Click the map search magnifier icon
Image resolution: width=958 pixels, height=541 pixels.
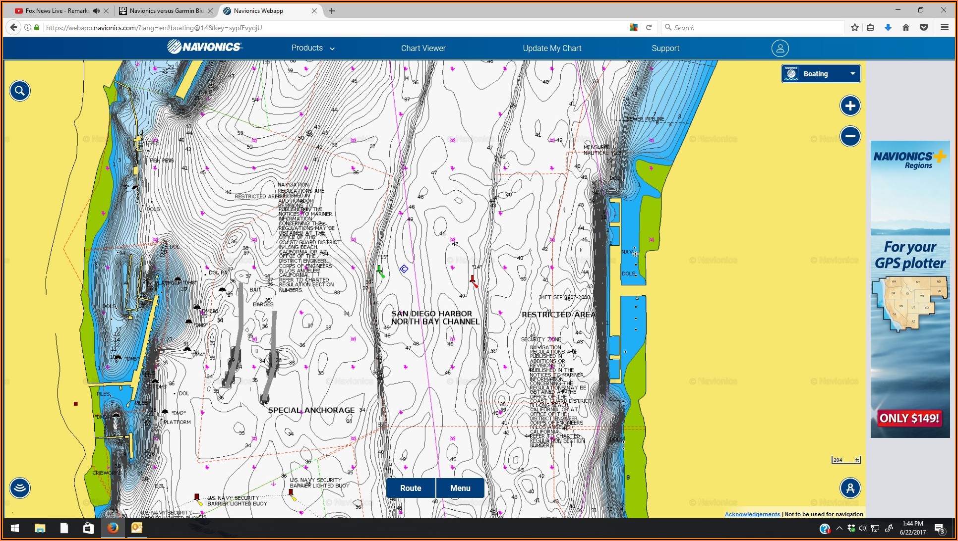[20, 91]
